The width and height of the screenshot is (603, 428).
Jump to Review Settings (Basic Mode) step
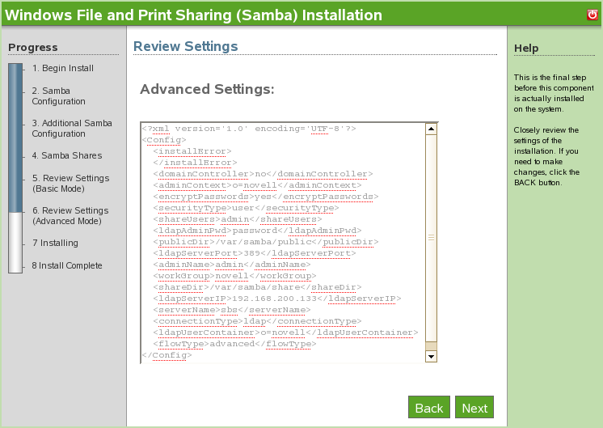pos(70,183)
